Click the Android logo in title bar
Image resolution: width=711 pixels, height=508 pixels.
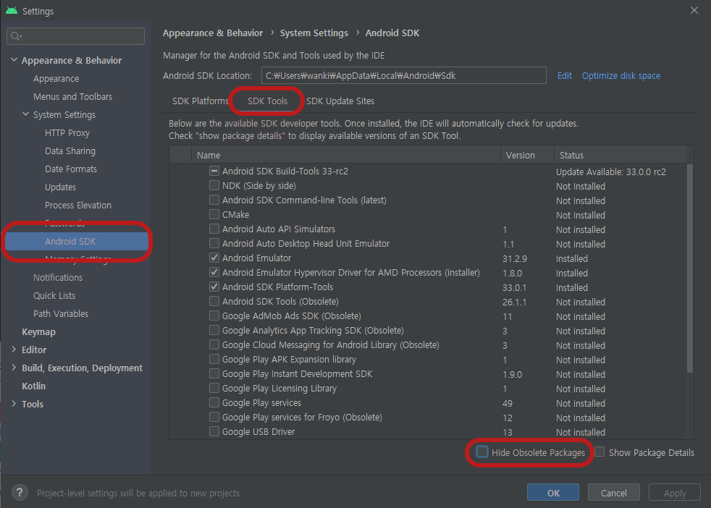click(12, 10)
